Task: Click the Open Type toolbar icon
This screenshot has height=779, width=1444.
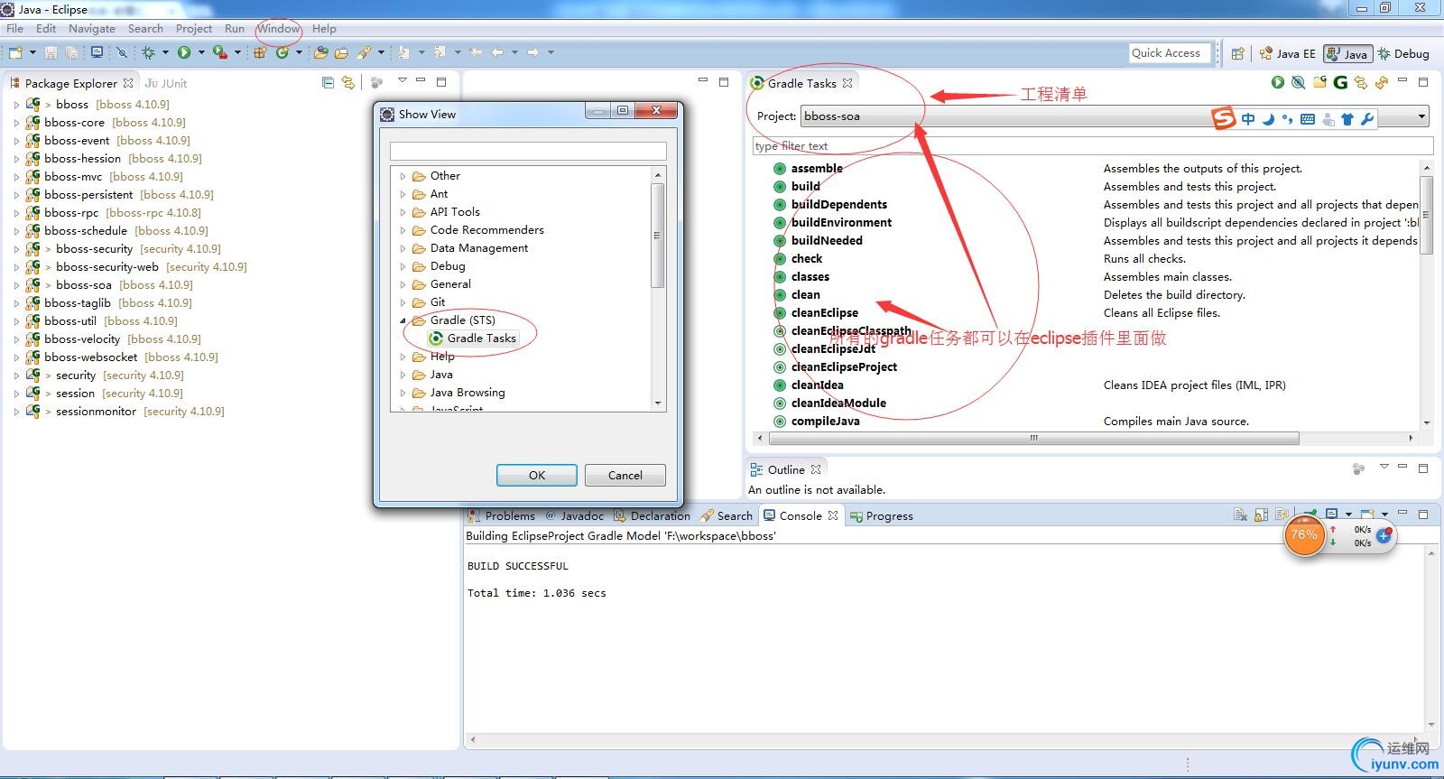Action: tap(320, 52)
